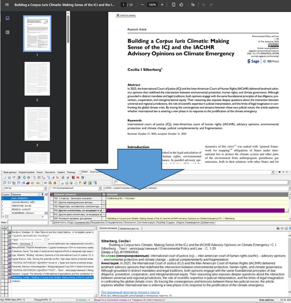Click the green globe toolbar icon
The image size is (291, 303).
click(x=83, y=177)
